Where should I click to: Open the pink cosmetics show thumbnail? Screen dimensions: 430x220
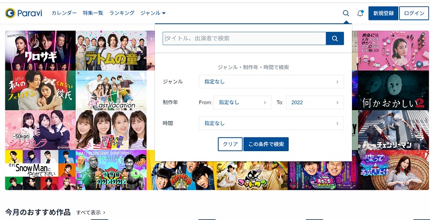click(393, 51)
